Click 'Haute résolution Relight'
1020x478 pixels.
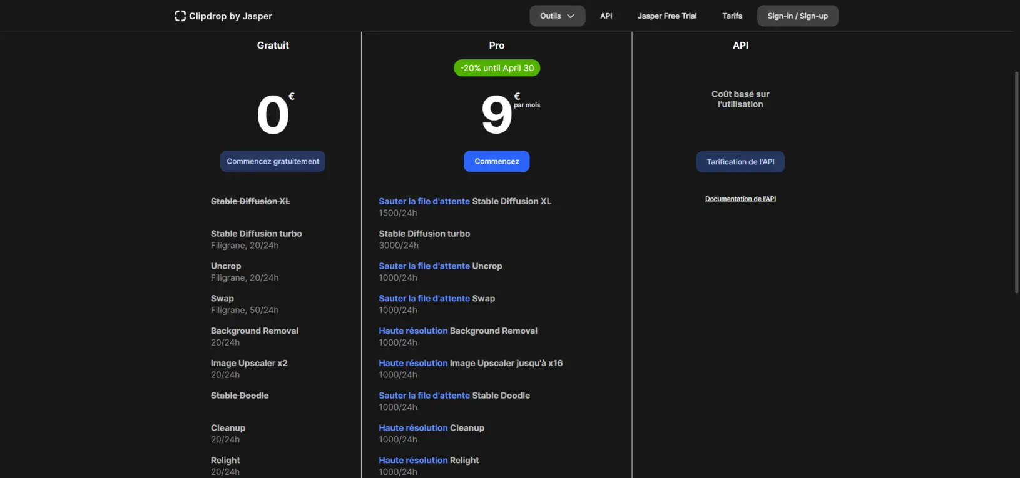[429, 461]
